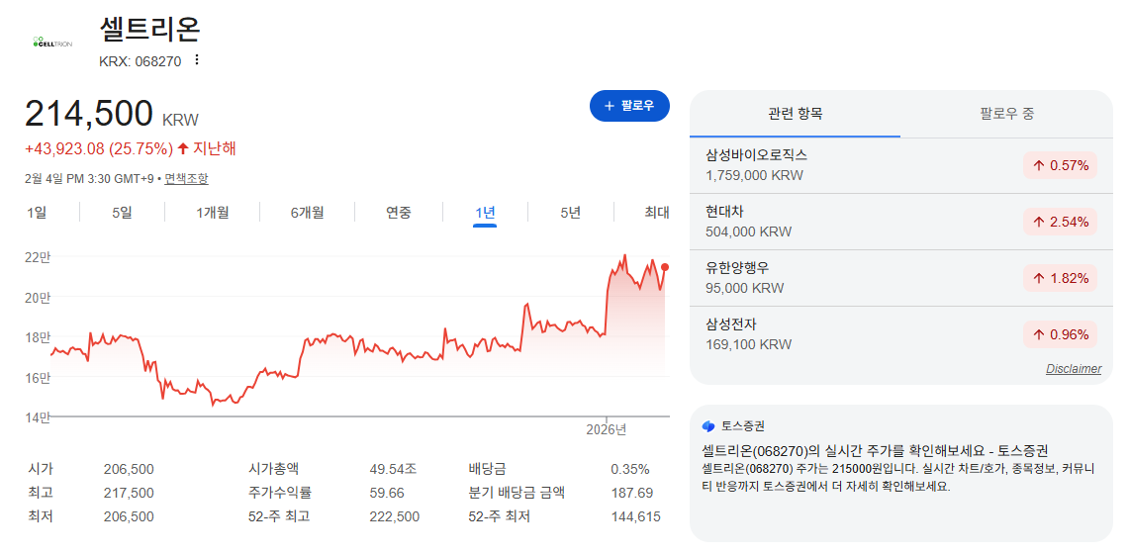Open the 삼성전자 related stock row
The image size is (1128, 555).
click(x=900, y=334)
